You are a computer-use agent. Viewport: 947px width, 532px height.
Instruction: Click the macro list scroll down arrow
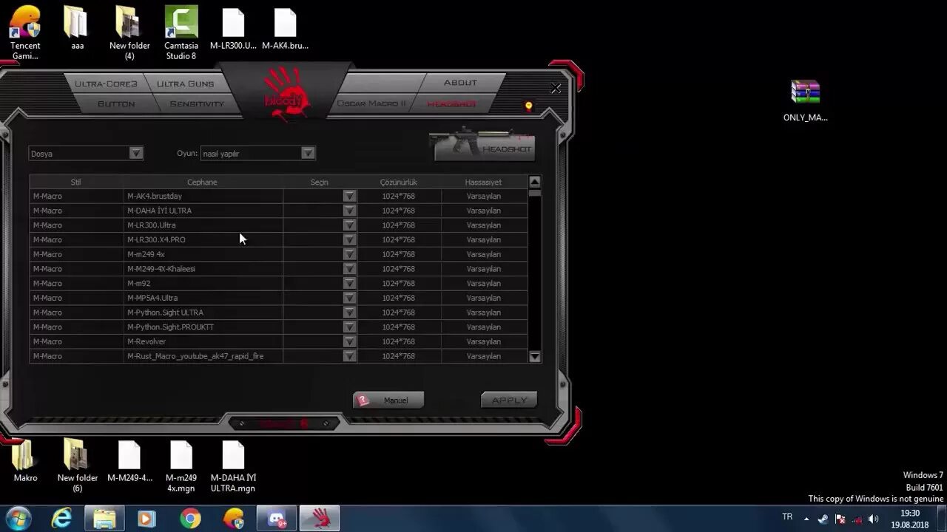(535, 357)
